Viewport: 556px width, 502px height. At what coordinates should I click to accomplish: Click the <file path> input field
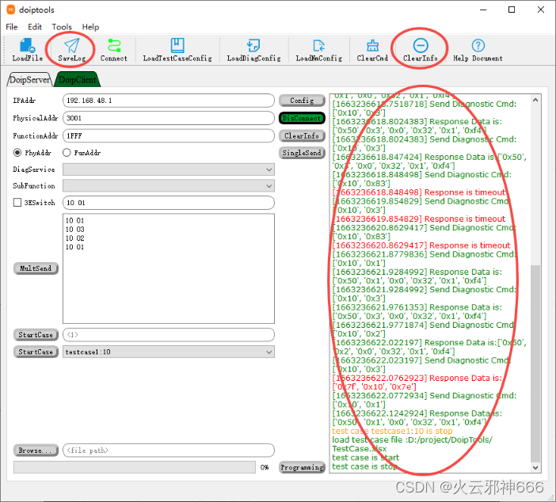click(169, 451)
